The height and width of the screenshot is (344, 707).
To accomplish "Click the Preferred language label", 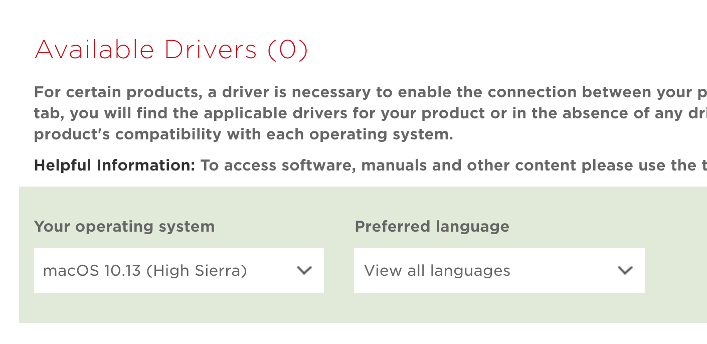I will click(432, 226).
